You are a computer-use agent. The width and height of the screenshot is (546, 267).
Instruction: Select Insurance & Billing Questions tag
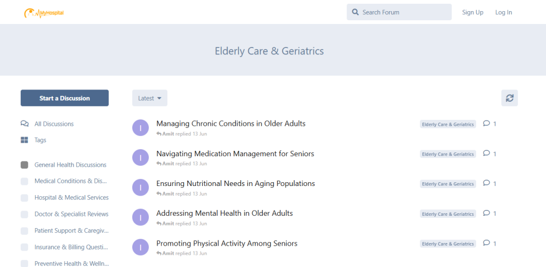(71, 247)
